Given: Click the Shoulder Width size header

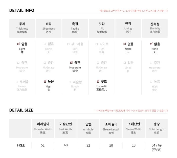Looking at the screenshot, I should point(43,128).
